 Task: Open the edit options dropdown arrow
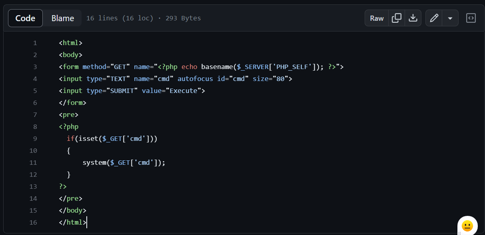click(x=450, y=18)
